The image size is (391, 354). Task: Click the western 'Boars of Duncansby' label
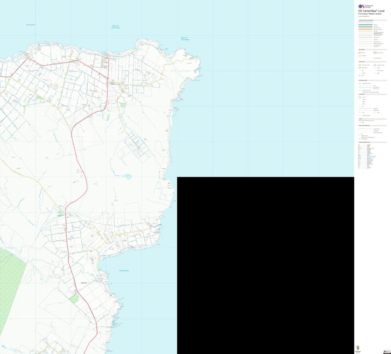(116, 27)
